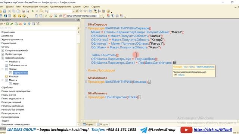Screen dimensions: 239x134
Task: Start debugging with the yellow play icon
Action: (15, 16)
